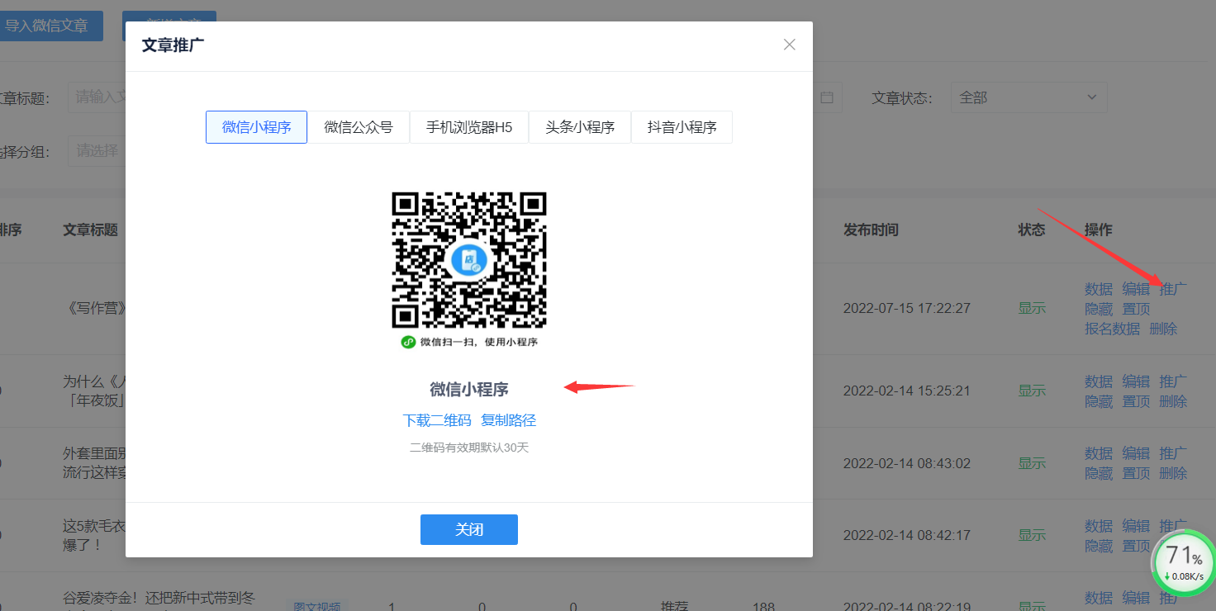Switch to the 微信公众号 tab
The width and height of the screenshot is (1216, 611).
coord(359,127)
